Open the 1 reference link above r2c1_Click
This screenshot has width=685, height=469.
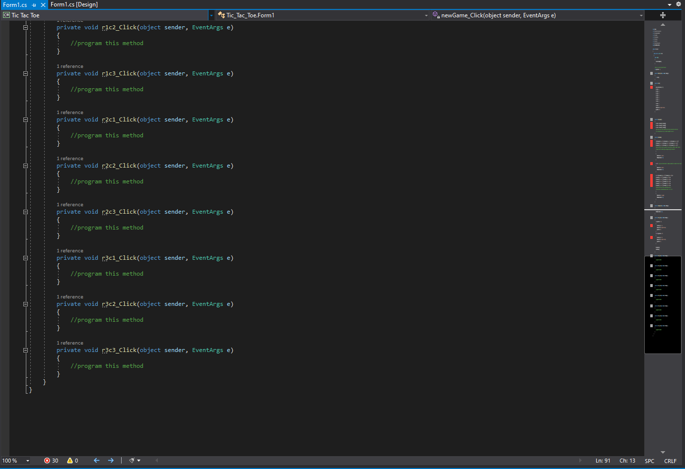[x=70, y=113]
